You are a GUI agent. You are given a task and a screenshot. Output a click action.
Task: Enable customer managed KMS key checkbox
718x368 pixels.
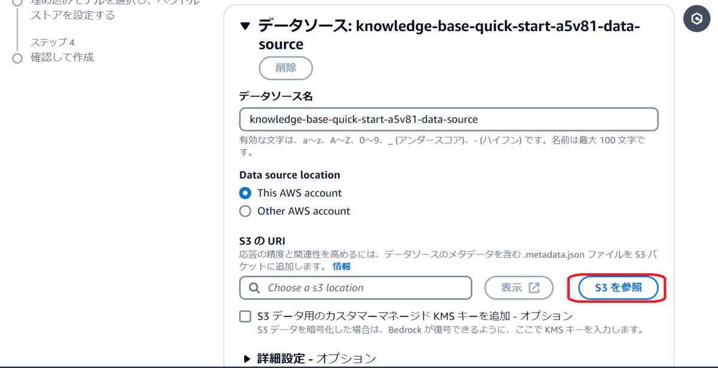(245, 316)
